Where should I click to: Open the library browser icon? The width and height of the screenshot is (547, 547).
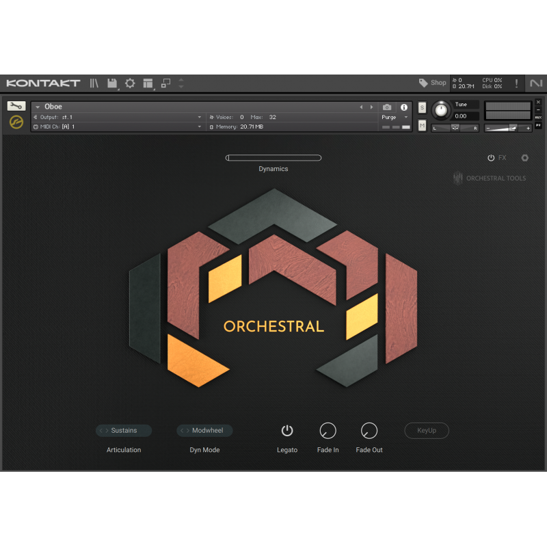tap(94, 83)
